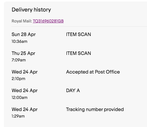Click the 12:00am timestamp

tap(19, 98)
